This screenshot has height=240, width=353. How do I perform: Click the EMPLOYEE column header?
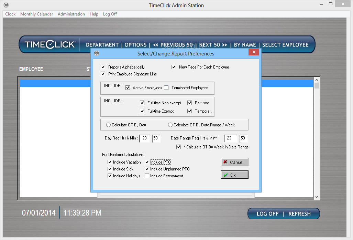pos(31,69)
